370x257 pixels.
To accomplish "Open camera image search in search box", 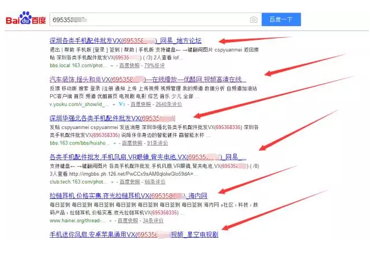I will click(x=253, y=20).
